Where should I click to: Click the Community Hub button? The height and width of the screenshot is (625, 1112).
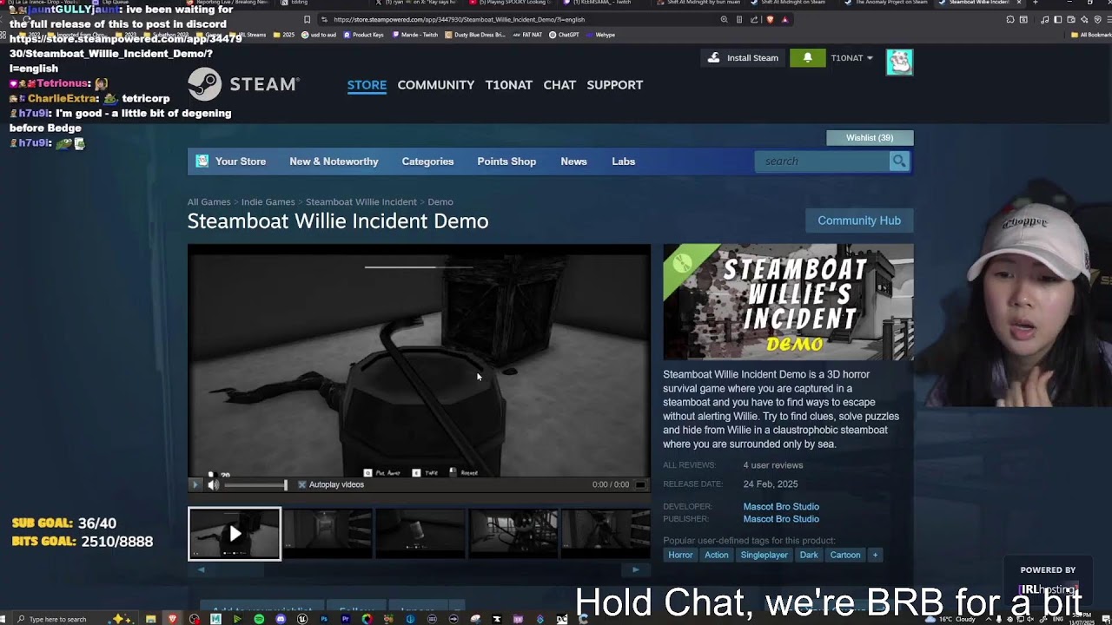pos(859,220)
